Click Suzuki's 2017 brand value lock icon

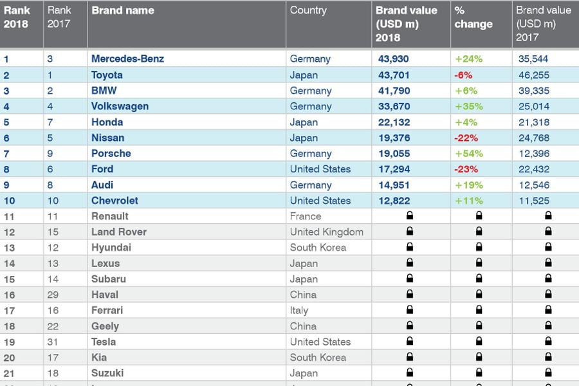548,373
